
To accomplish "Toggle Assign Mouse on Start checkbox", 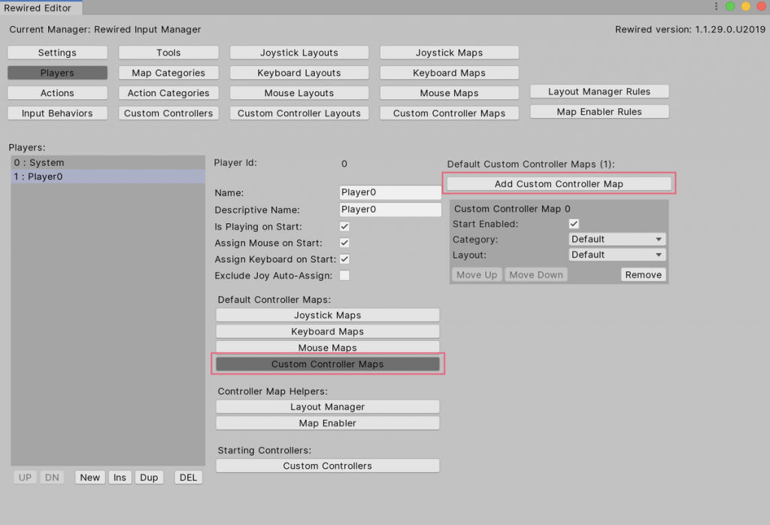I will point(344,243).
